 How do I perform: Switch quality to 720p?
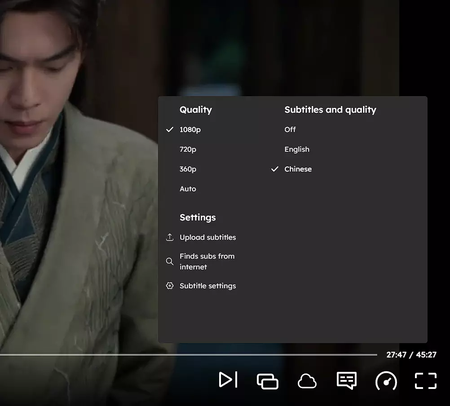pos(188,149)
